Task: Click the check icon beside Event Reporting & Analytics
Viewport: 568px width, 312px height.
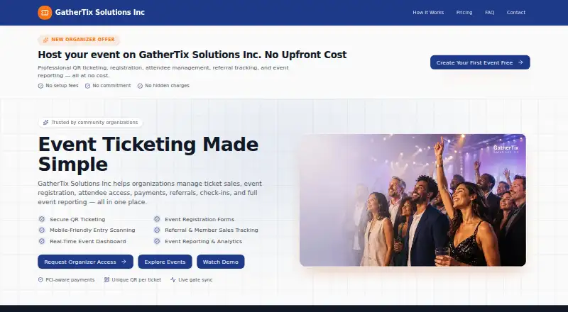Action: [x=157, y=241]
